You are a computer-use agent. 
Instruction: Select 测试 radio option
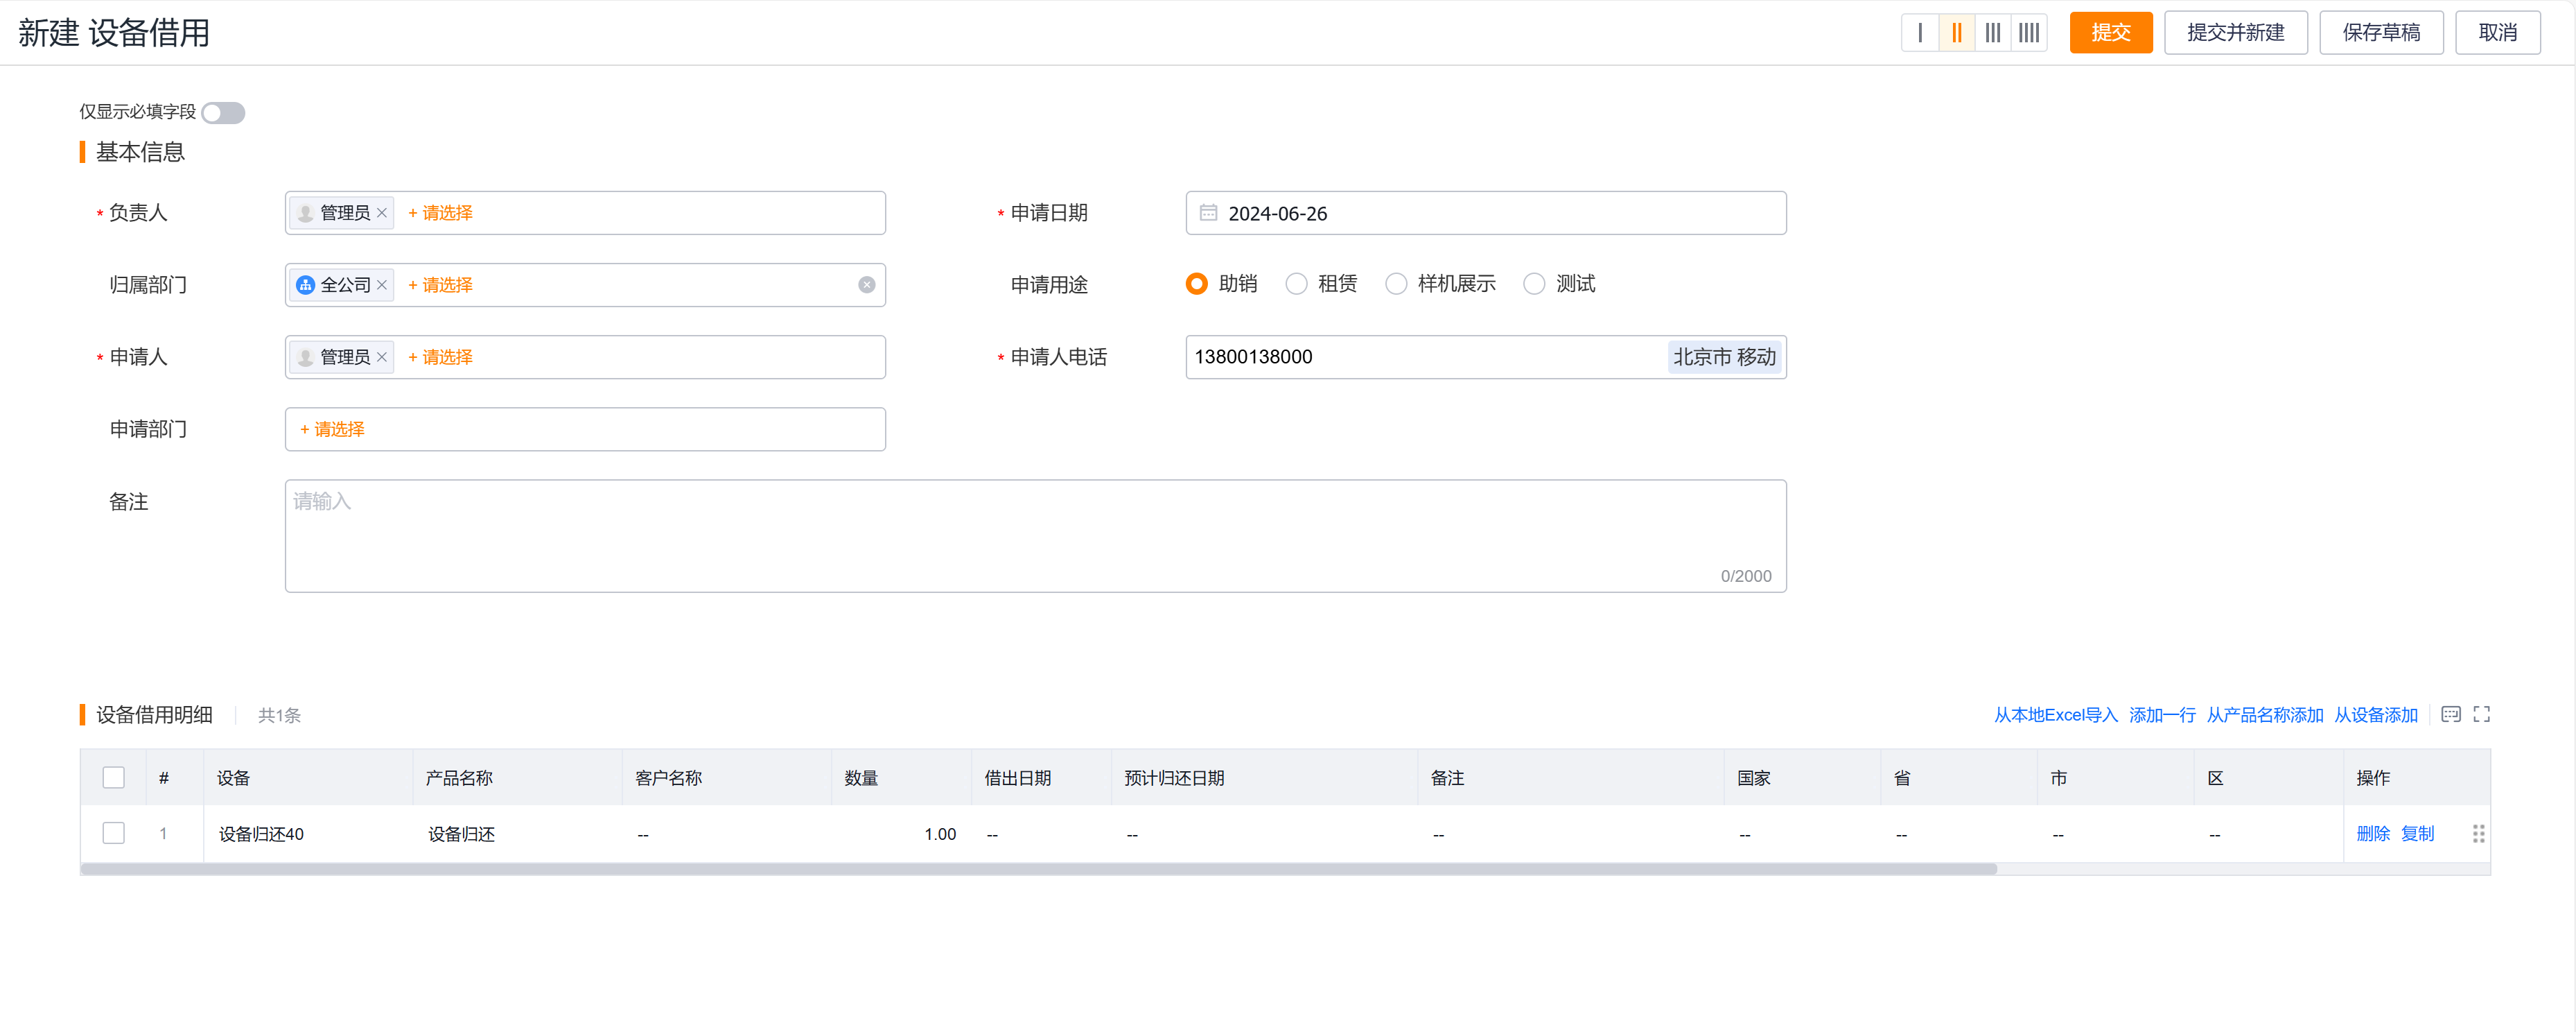[1534, 284]
